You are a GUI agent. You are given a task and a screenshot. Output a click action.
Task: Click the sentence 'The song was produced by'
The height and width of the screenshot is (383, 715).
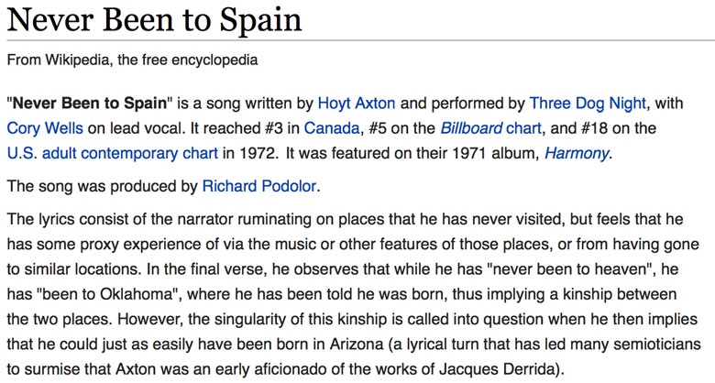pyautogui.click(x=102, y=187)
